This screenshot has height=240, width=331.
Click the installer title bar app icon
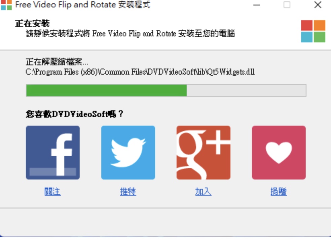[x=6, y=5]
